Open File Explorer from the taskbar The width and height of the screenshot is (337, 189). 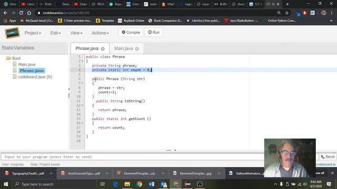[127, 184]
